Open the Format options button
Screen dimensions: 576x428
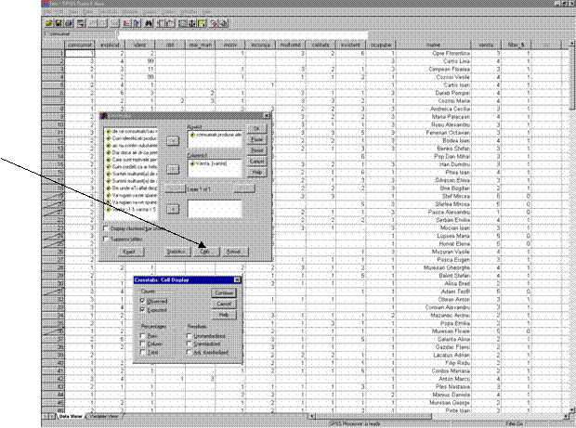234,252
